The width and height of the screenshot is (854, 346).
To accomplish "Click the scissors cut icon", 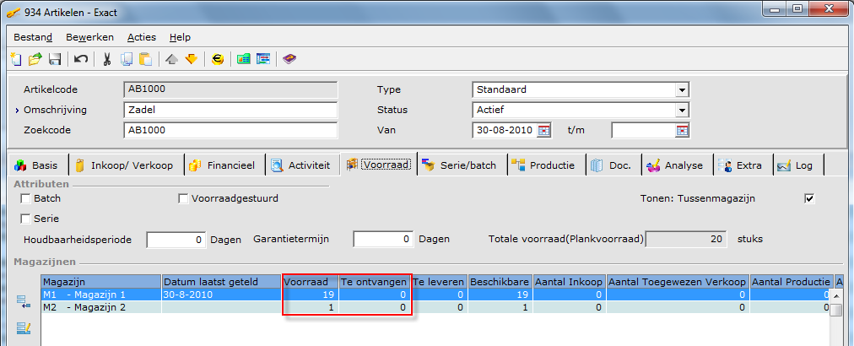I will coord(107,59).
